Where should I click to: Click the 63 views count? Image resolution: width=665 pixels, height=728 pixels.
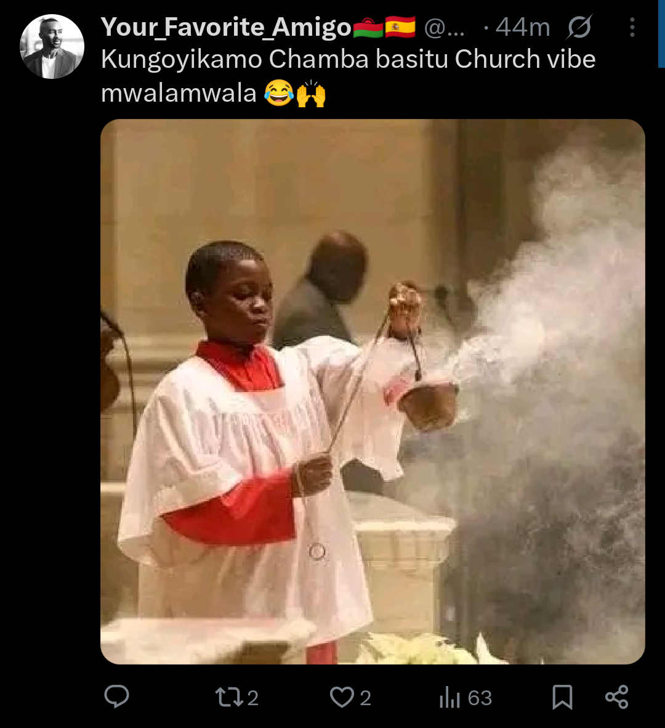click(480, 698)
